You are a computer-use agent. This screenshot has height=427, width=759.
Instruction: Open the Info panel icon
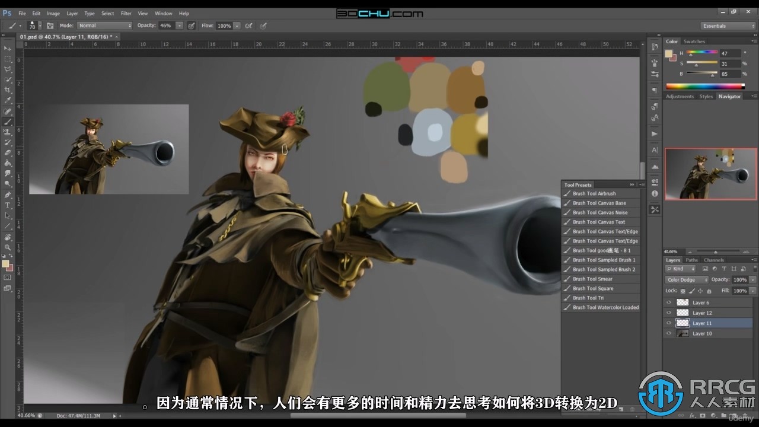655,193
